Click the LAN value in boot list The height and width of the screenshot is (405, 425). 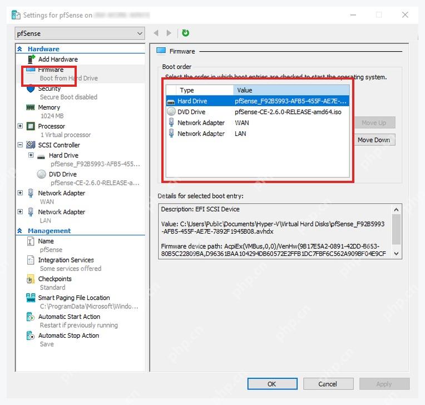pos(240,134)
